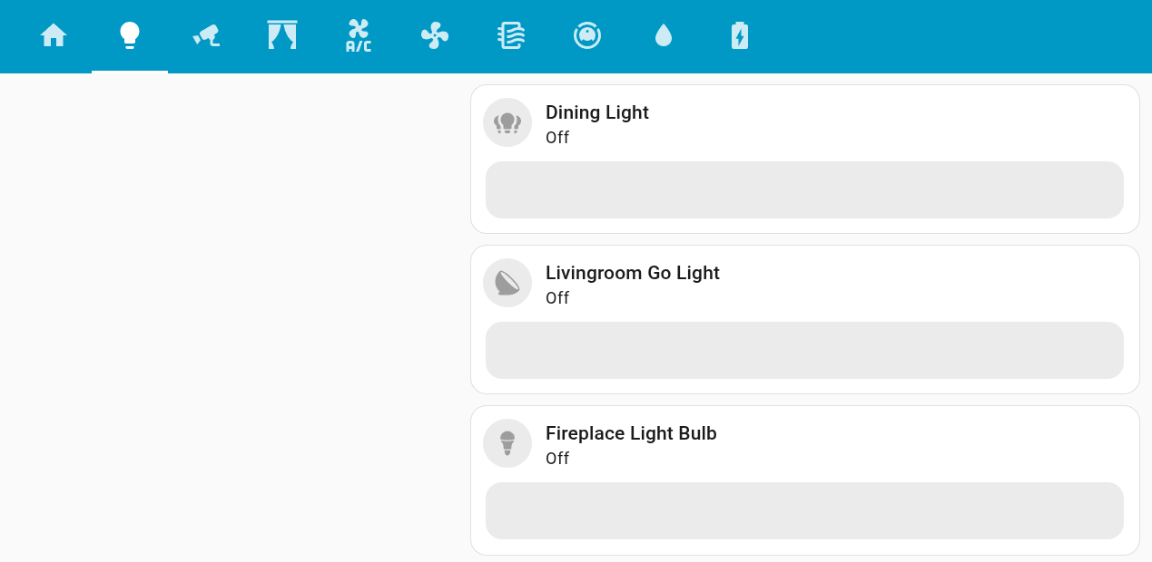Click the Off state under Dining Light
Viewport: 1152px width, 562px height.
[557, 138]
